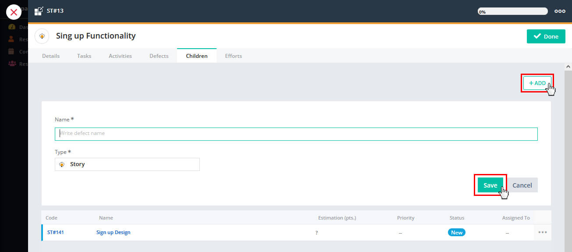Screen dimensions: 572x252
Task: Click the New status badge
Action: (x=457, y=232)
